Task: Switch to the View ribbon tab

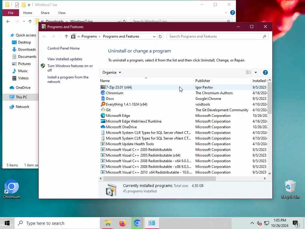Action: 62,13
